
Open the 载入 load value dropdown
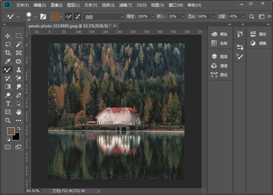(183, 16)
